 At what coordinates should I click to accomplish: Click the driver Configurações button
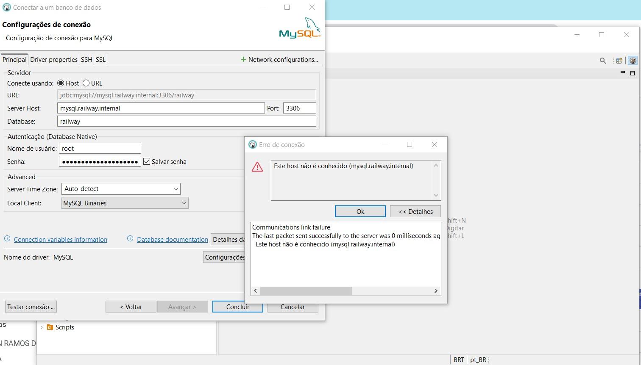tap(225, 257)
